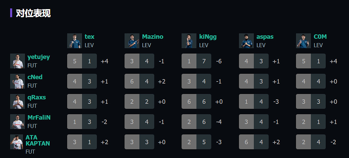Open kiNgg's player portrait

pos(189,41)
